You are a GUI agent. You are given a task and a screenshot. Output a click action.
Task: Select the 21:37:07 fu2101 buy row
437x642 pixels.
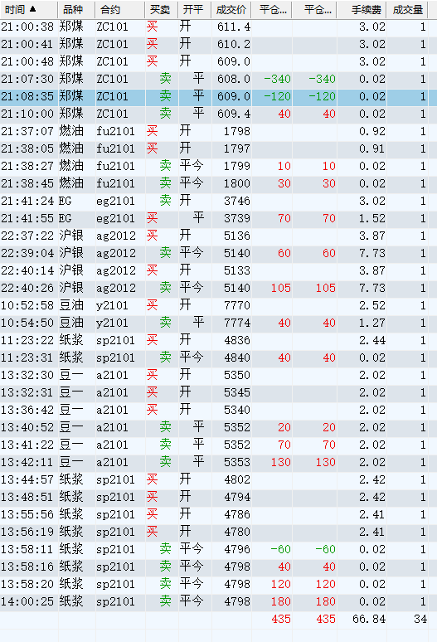[x=219, y=131]
